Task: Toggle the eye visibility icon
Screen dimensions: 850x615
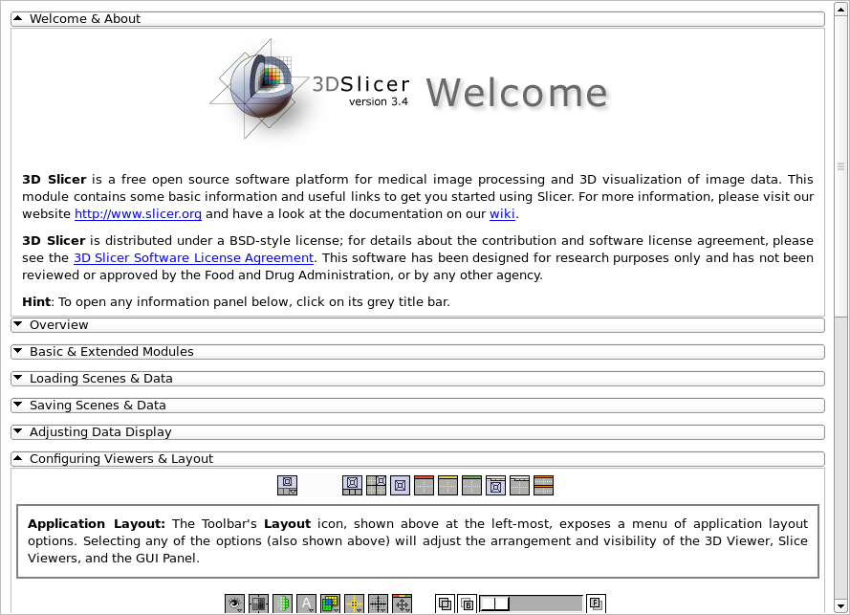Action: 235,604
